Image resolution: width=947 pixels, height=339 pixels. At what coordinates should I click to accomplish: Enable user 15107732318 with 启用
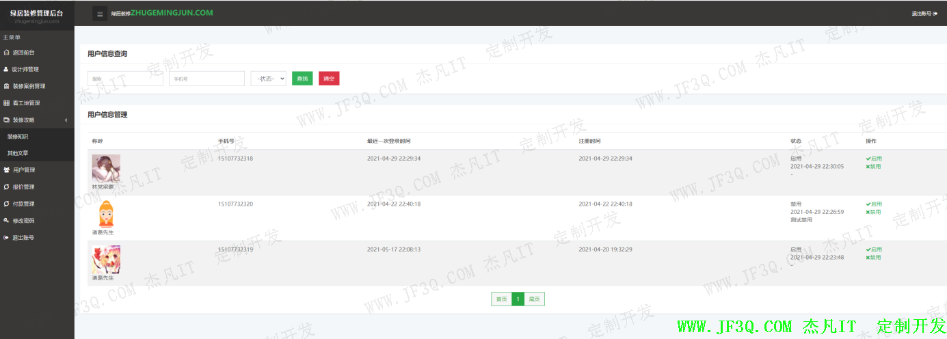873,159
